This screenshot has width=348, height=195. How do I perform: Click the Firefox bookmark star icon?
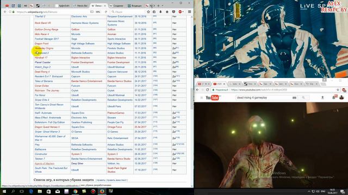click(x=148, y=12)
